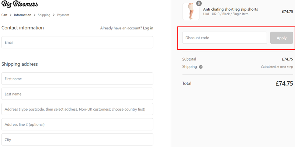The image size is (295, 147).
Task: Click into the First name field
Action: pos(77,79)
